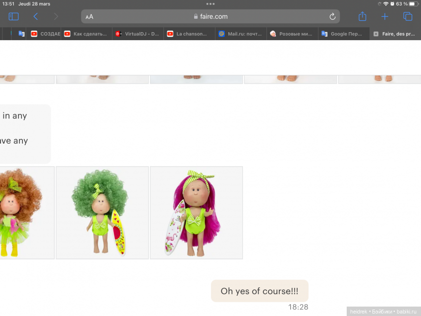Viewport: 421px width, 316px height.
Task: Open the pink-haired doll image
Action: pyautogui.click(x=196, y=212)
